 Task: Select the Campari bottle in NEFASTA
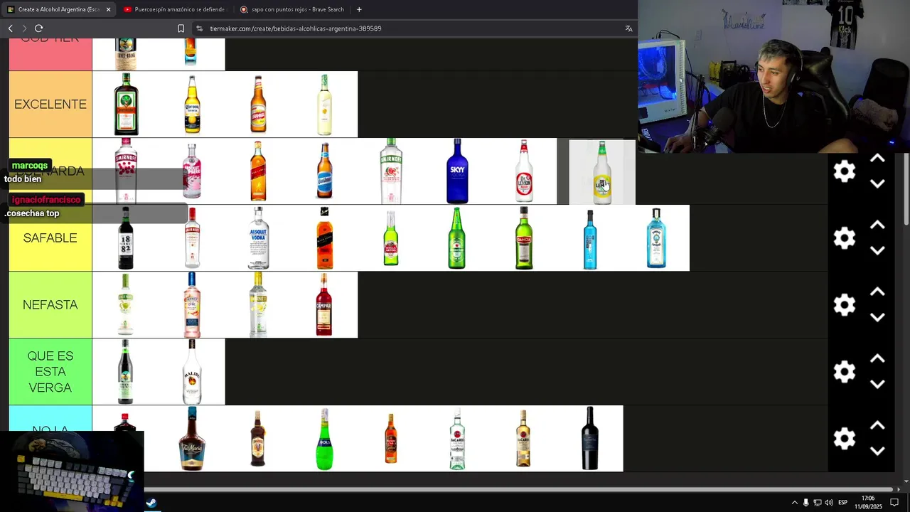[324, 305]
